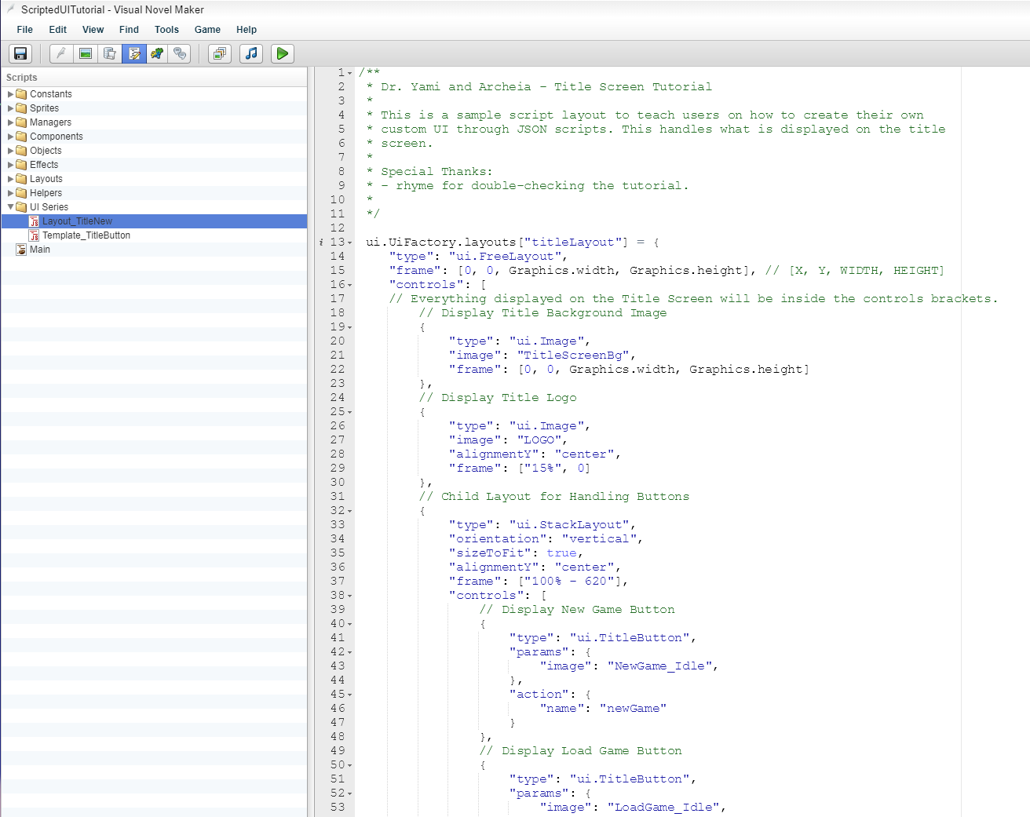Select the highlighted script editor toolbar icon
The image size is (1030, 817).
click(134, 53)
